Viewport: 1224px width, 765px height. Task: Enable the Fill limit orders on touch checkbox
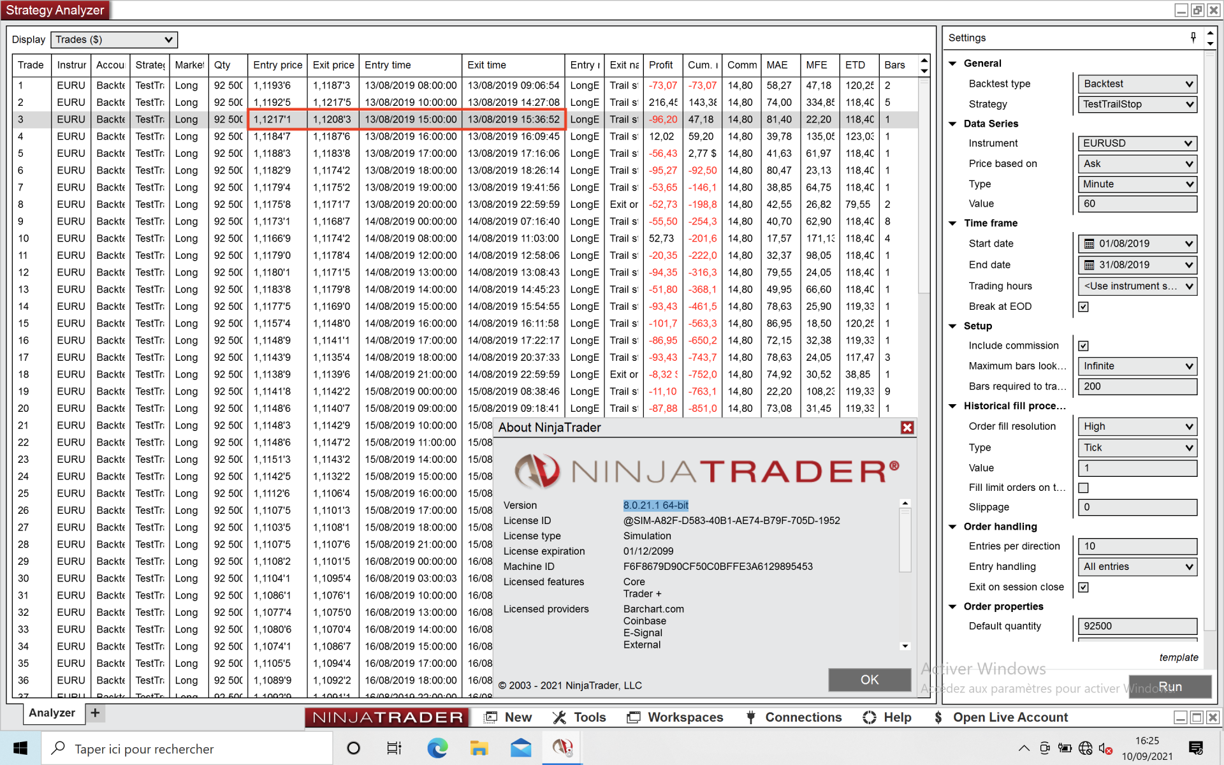pyautogui.click(x=1083, y=488)
